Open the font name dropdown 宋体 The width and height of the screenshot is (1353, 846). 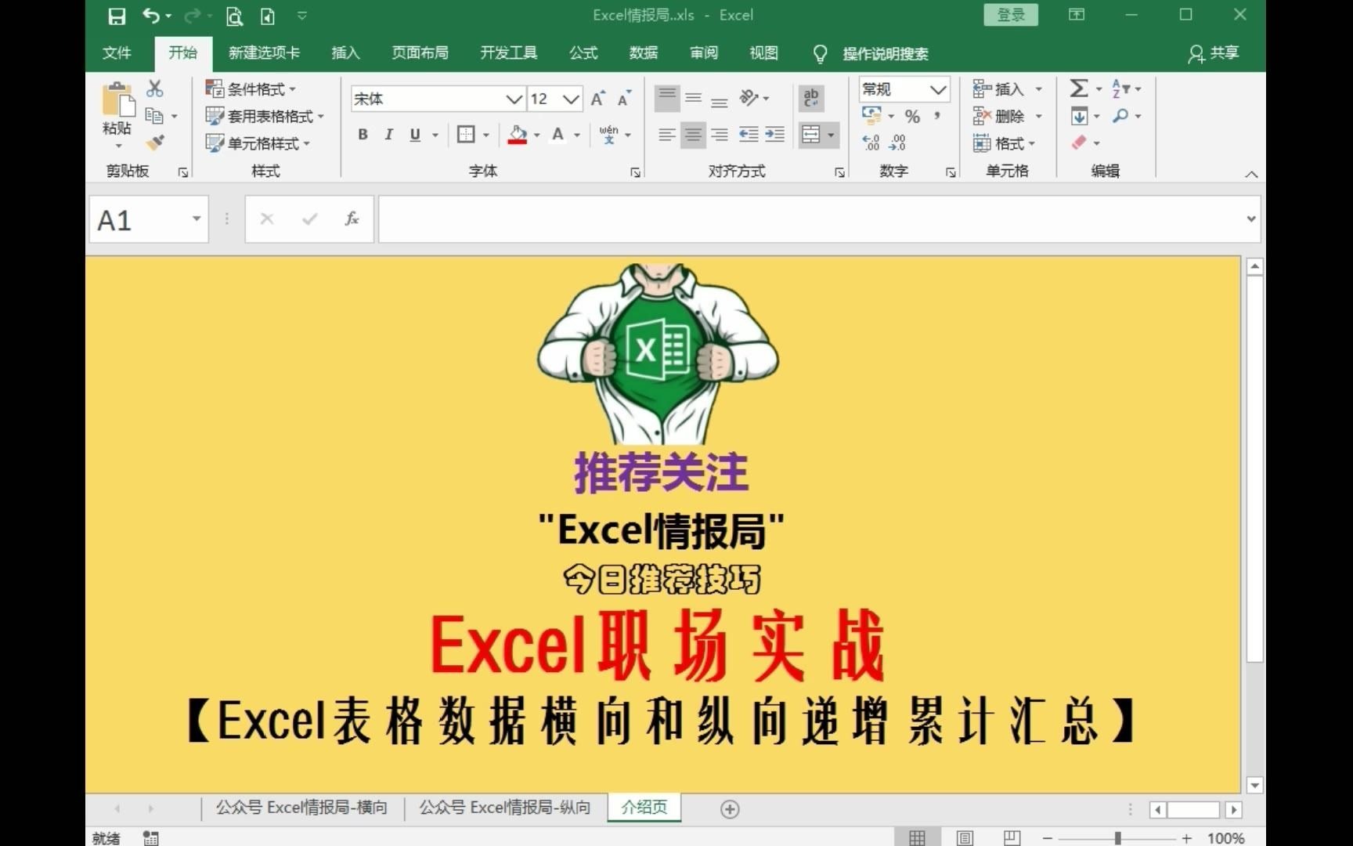coord(514,99)
